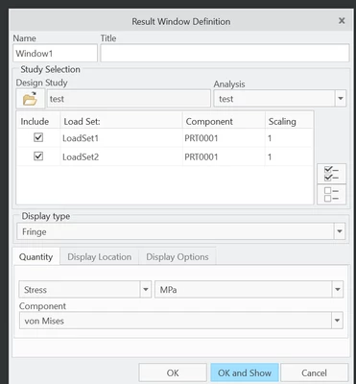Click the Name field containing Window1
This screenshot has width=356, height=384.
[x=56, y=53]
